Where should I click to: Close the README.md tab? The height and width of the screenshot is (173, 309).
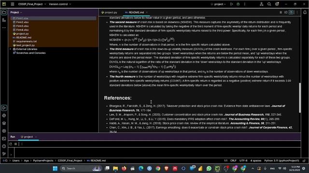[x=147, y=12]
